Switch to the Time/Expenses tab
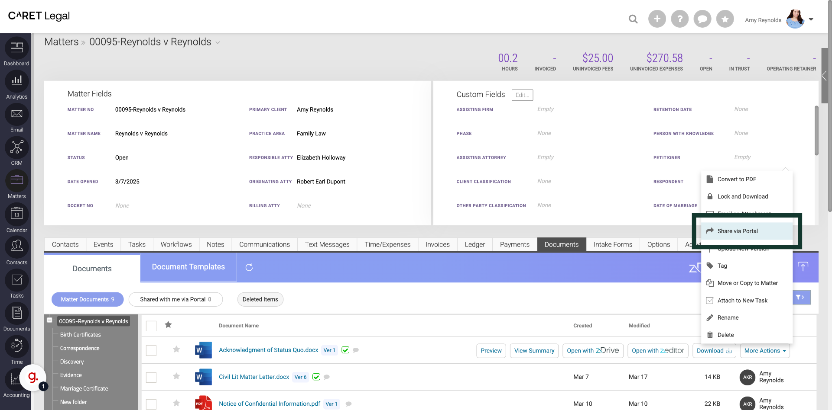Screen dimensions: 832x410 coord(387,244)
